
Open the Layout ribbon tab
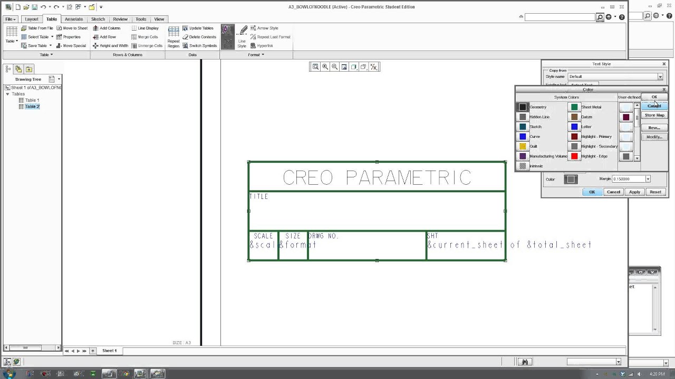(x=31, y=19)
